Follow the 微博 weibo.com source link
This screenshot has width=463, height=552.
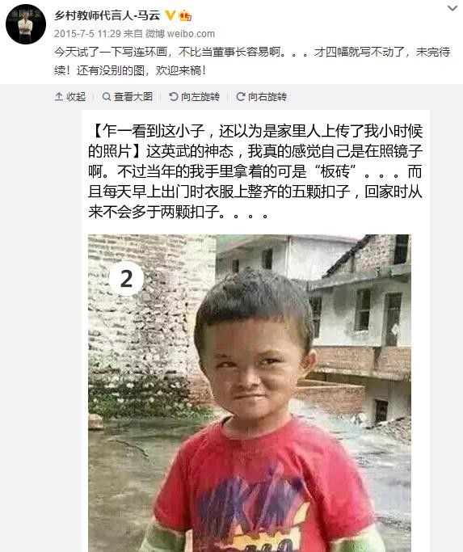point(180,34)
